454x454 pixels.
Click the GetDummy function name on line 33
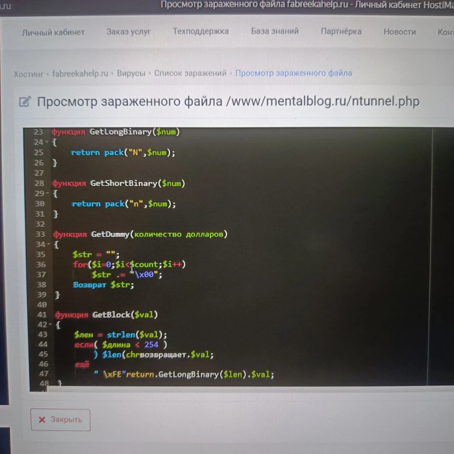(110, 234)
